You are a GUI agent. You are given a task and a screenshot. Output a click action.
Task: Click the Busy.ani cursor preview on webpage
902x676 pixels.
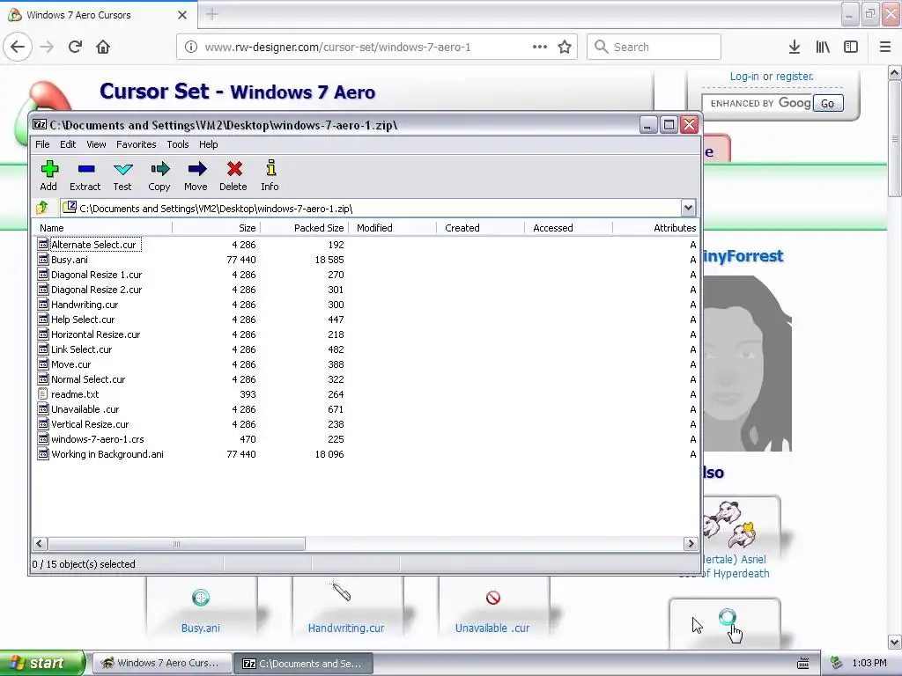point(201,598)
